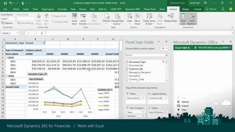Click the Chart Name input box
Screen dimensions: 235x132
(x=8, y=19)
